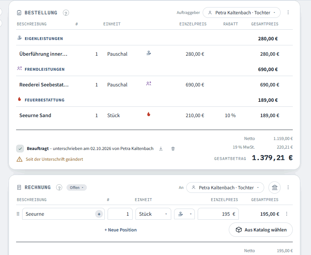Open the invoice recipient 'An' dropdown
Screen dimensions: 311x255
pyautogui.click(x=225, y=187)
